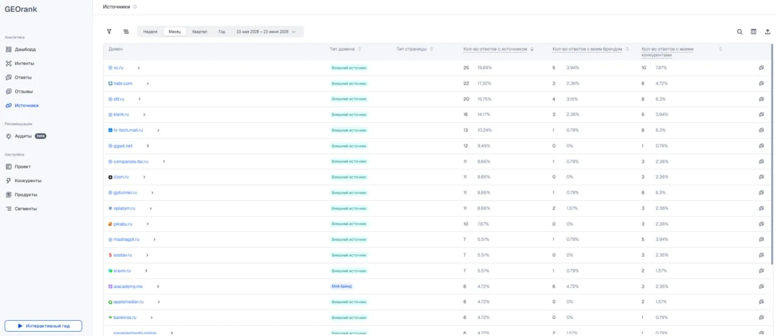
Task: Open the table search magnifier icon
Action: pyautogui.click(x=740, y=32)
